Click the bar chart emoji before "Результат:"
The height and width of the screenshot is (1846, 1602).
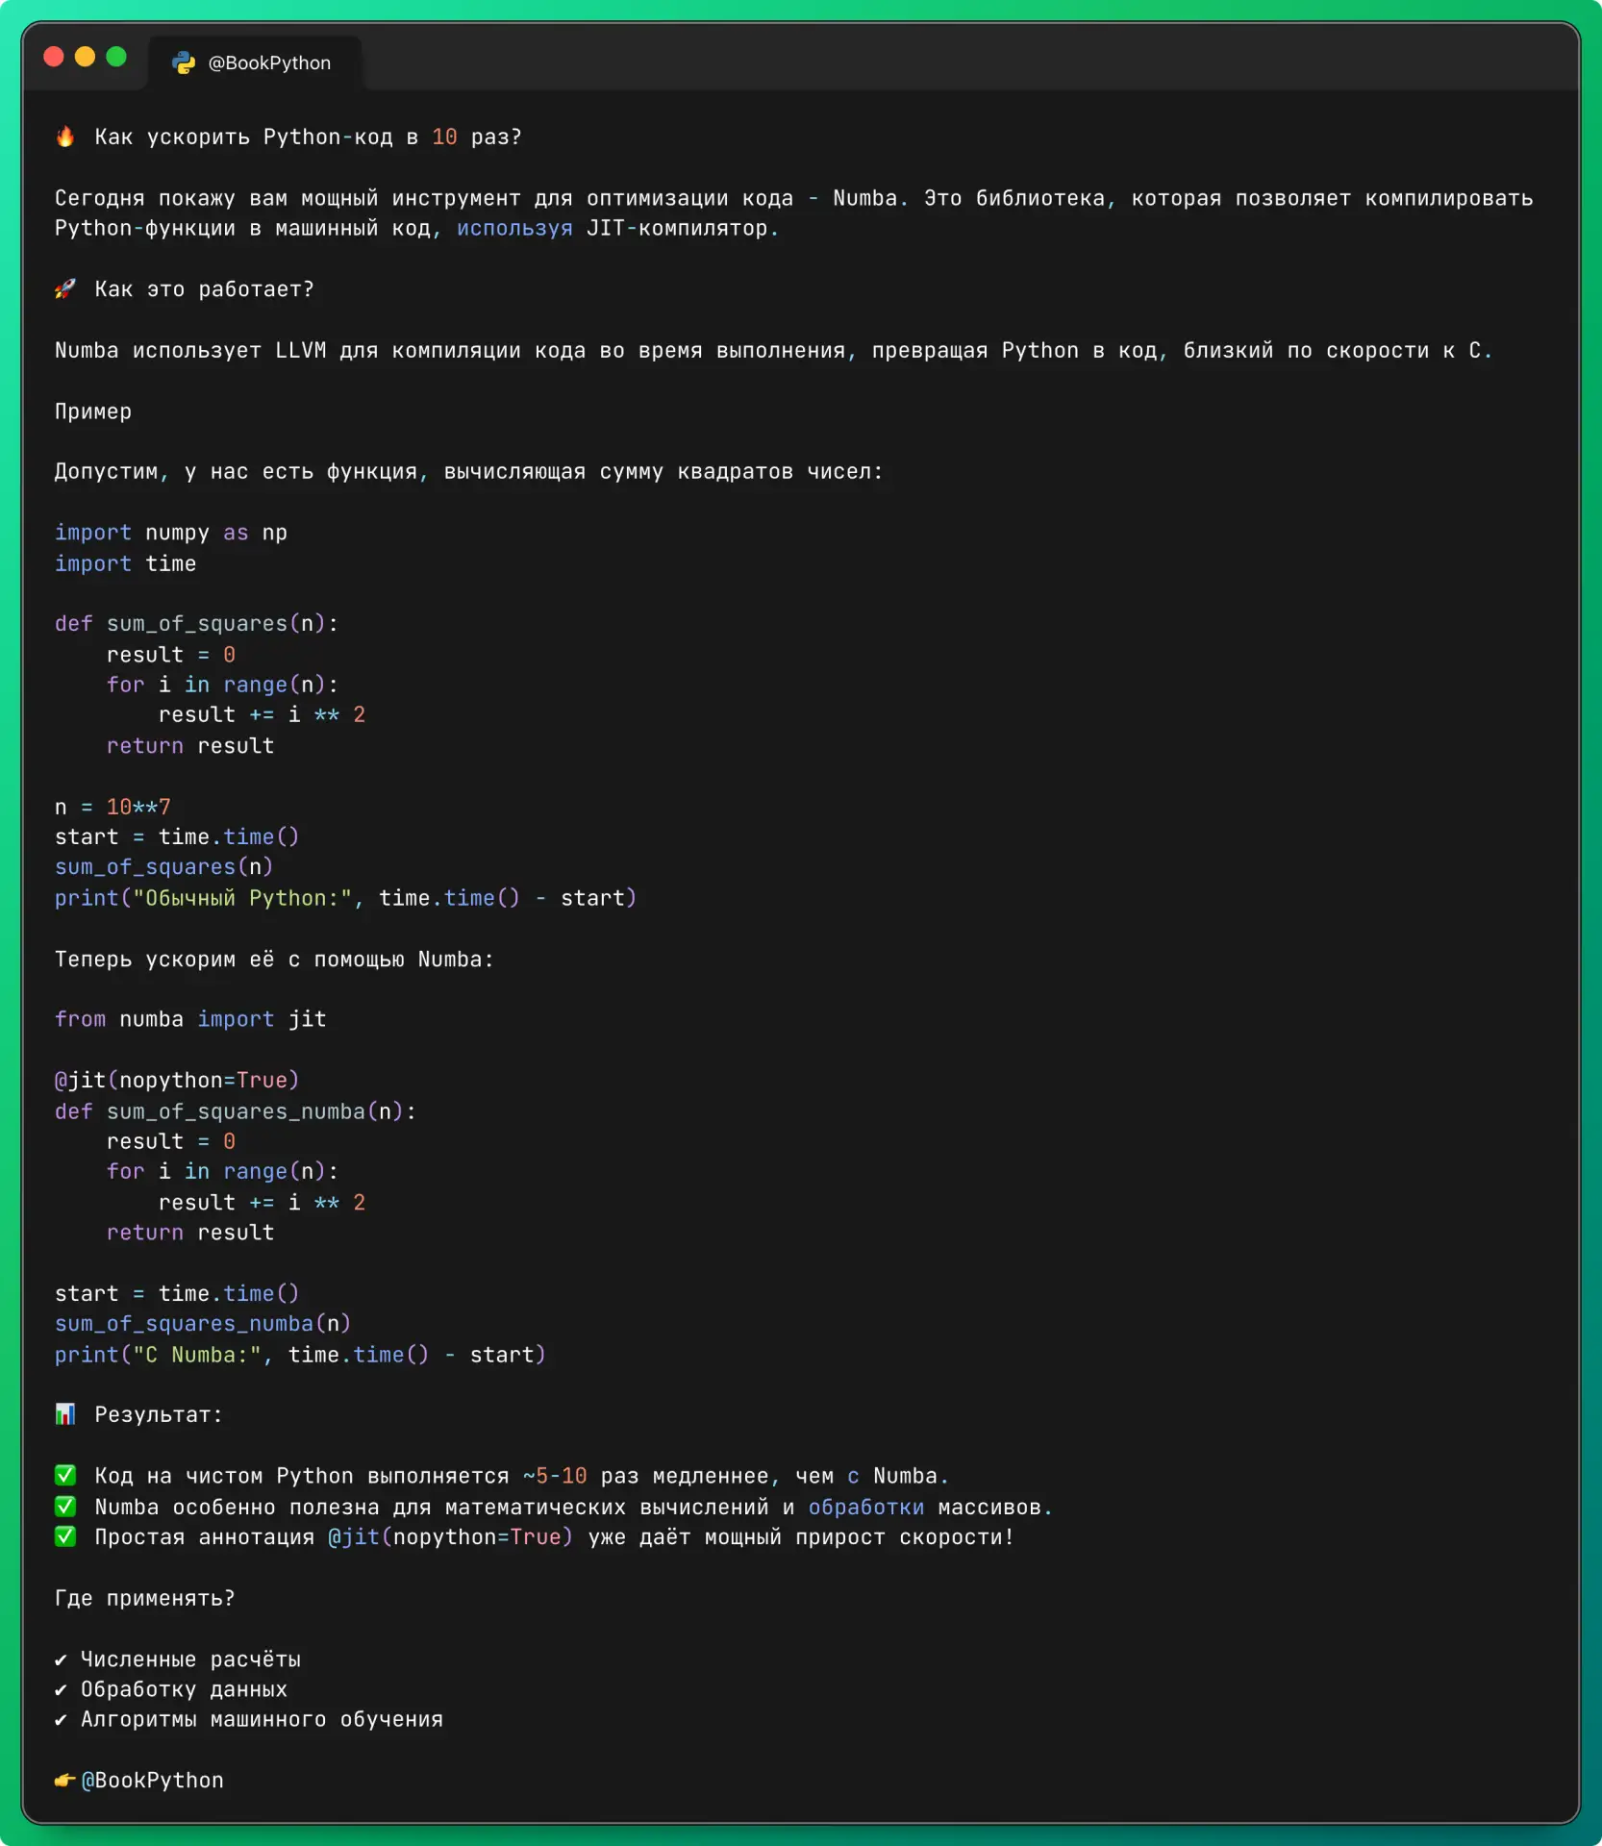(x=65, y=1413)
